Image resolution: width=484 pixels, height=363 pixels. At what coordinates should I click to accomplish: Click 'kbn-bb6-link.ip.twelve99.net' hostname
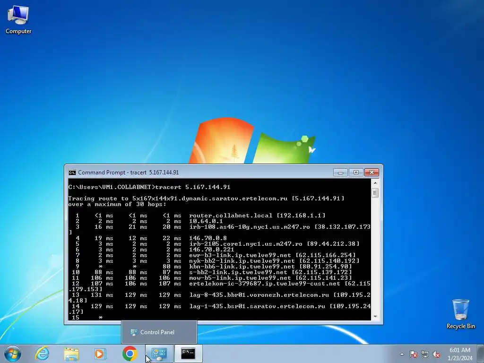242,267
